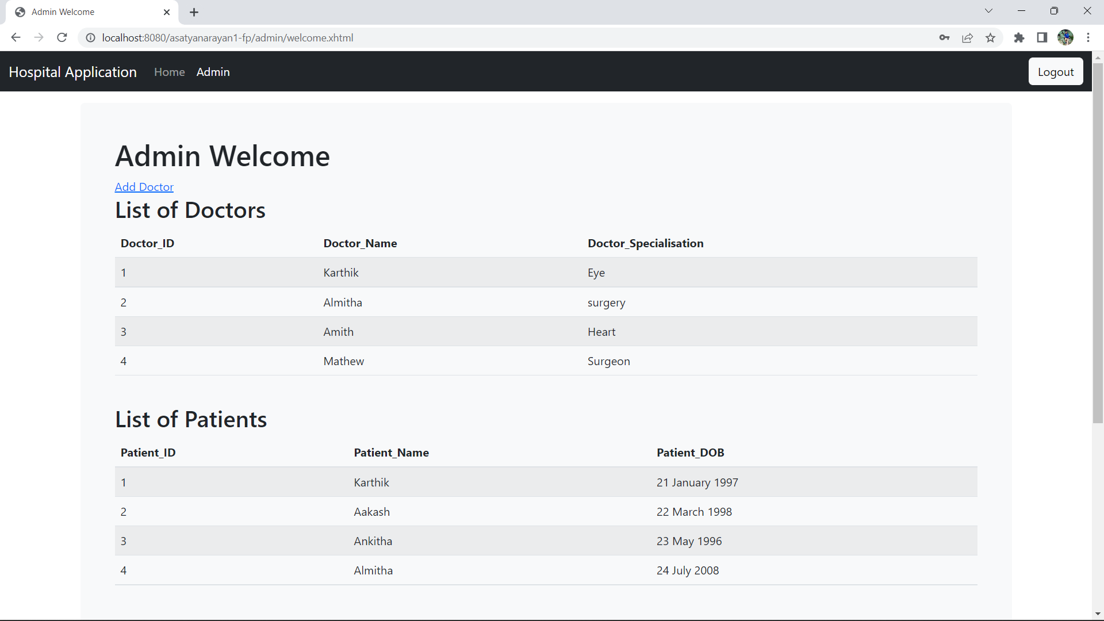Open the Extensions puzzle icon
The width and height of the screenshot is (1104, 621).
click(1019, 38)
